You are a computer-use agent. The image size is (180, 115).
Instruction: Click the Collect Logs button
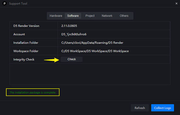163,108
